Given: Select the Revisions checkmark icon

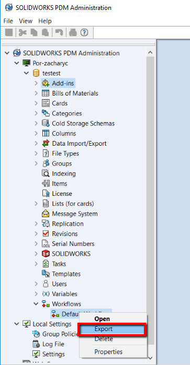Looking at the screenshot, I should pyautogui.click(x=46, y=233).
